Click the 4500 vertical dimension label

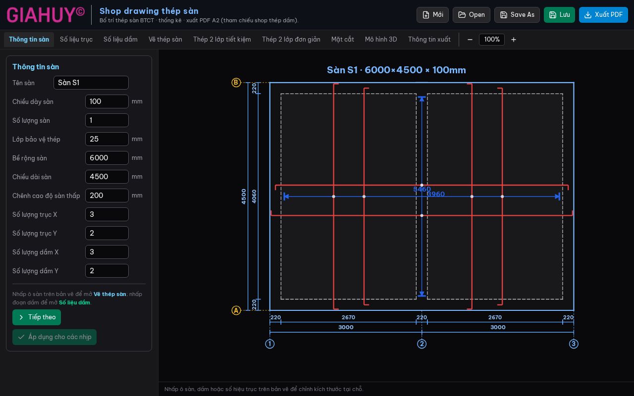point(244,197)
